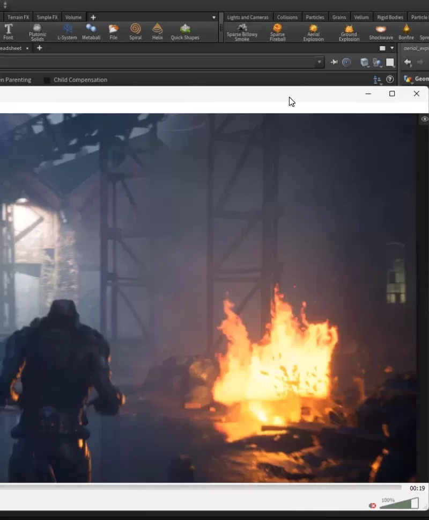The width and height of the screenshot is (429, 520).
Task: Apply Sparse Fireball effect
Action: point(277,32)
